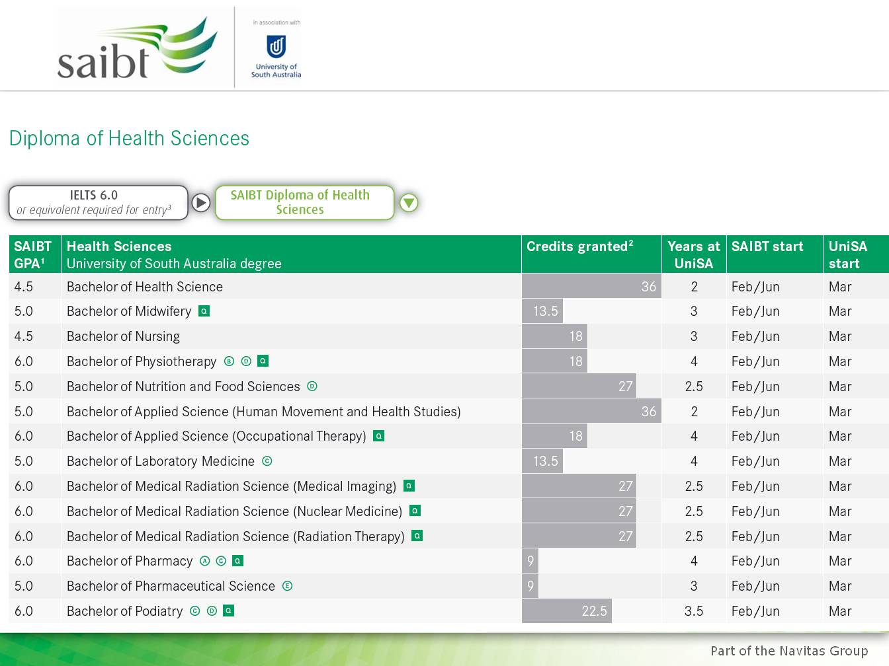889x666 pixels.
Task: Click the circled B icon beside Physiotherapy
Action: [x=229, y=361]
